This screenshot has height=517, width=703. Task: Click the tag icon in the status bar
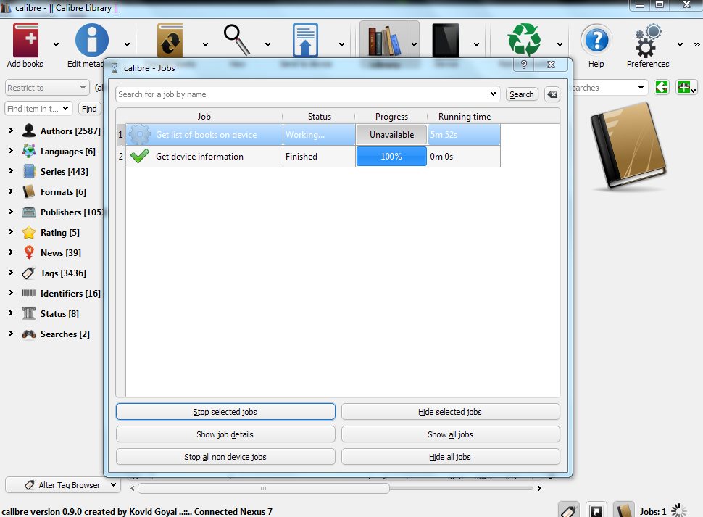pos(568,510)
